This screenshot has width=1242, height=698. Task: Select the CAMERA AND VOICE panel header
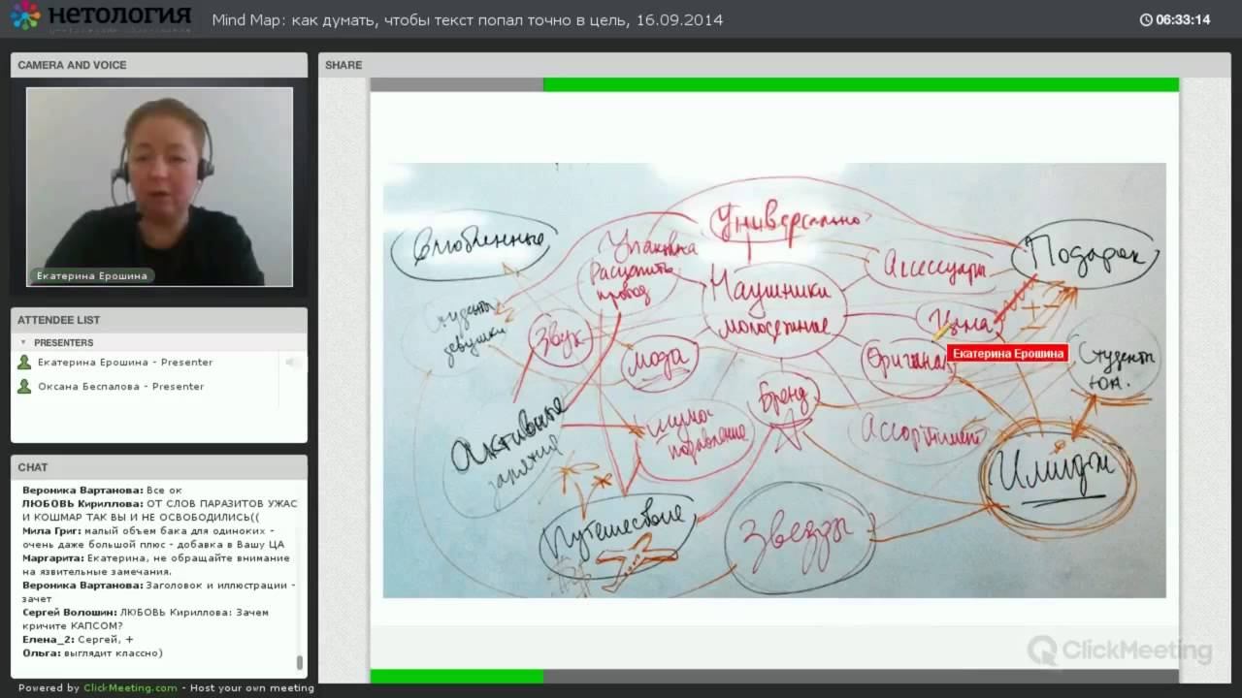point(159,65)
